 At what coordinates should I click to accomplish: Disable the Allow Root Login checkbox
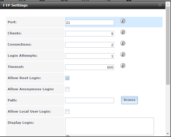click(67, 78)
